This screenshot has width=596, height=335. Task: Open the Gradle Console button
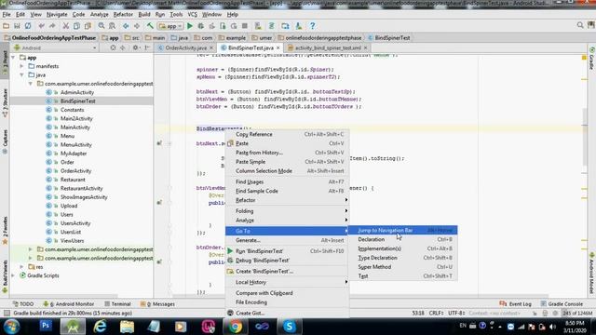(x=562, y=304)
